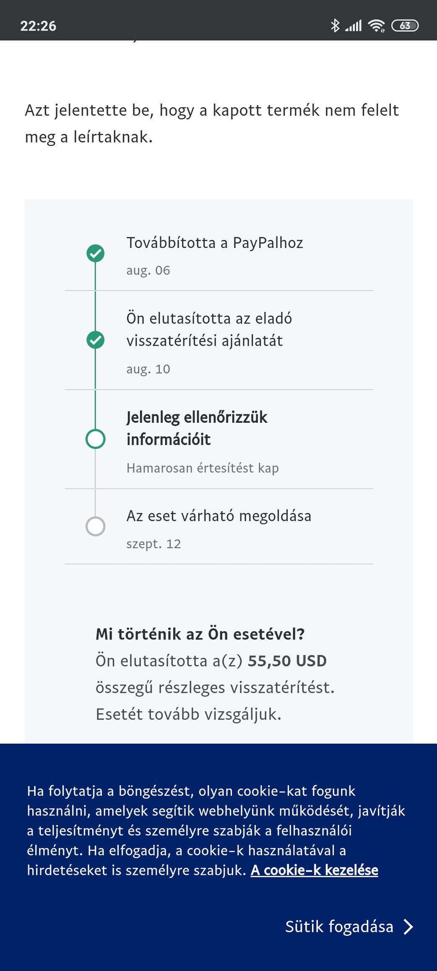Tap the 55,50 USD refund amount
The width and height of the screenshot is (437, 971).
[287, 661]
